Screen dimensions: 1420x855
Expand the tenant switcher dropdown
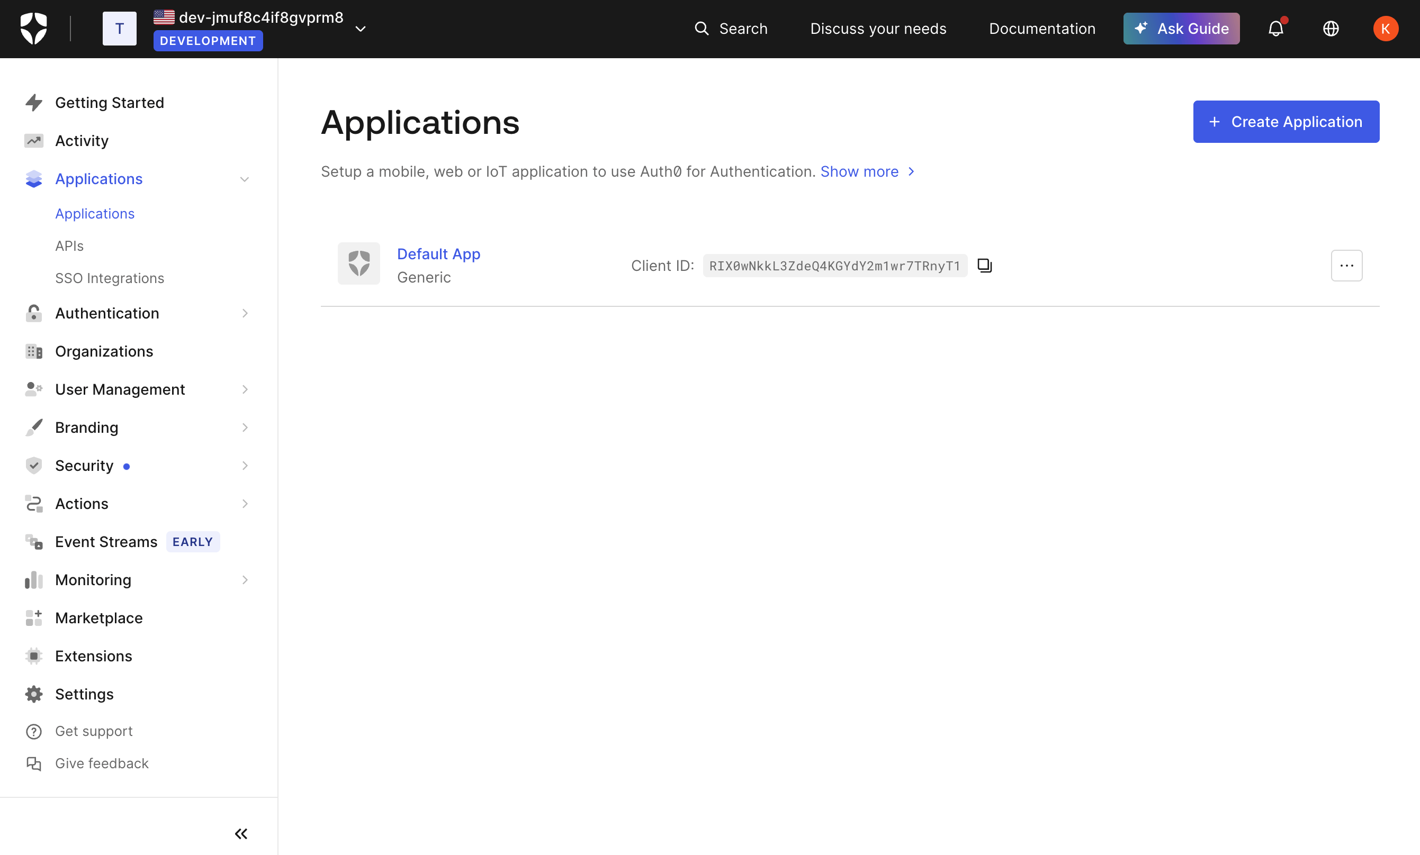(361, 28)
